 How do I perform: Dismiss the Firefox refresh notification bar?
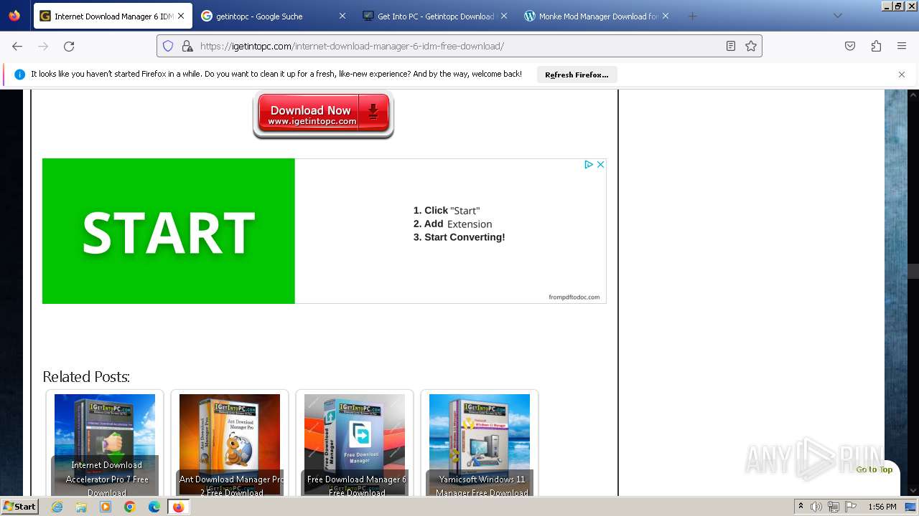(902, 75)
